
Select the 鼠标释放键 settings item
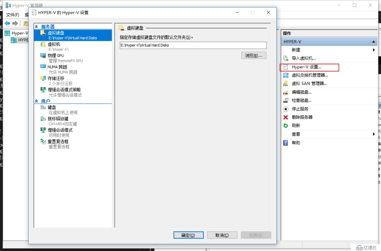[x=73, y=121]
